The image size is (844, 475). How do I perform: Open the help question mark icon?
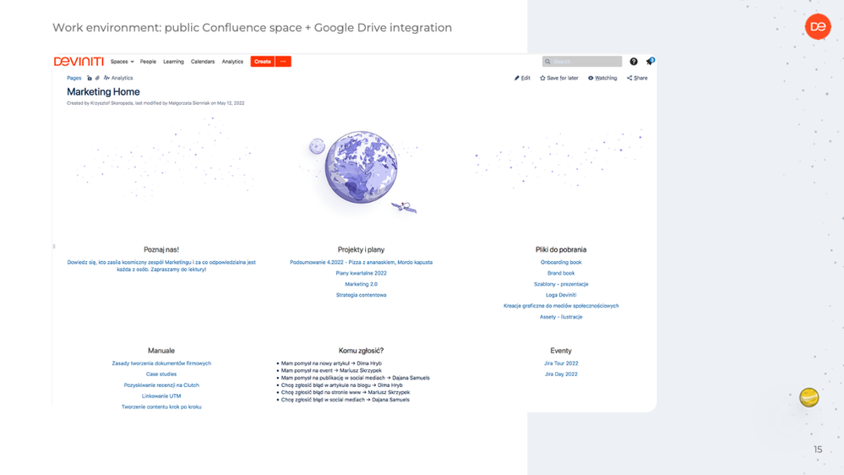point(634,62)
